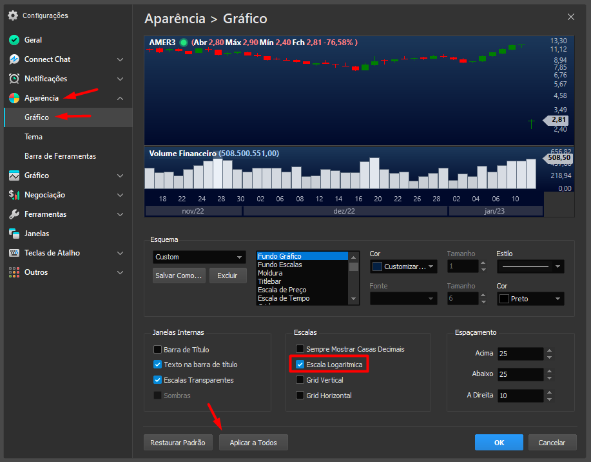This screenshot has height=462, width=591.
Task: Open the Custom scheme dropdown
Action: tap(199, 257)
